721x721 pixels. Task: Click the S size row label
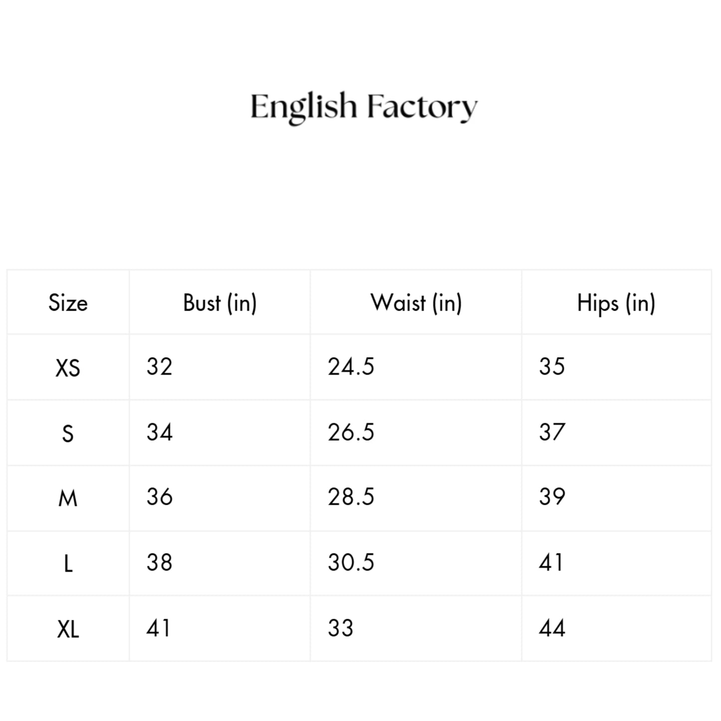[x=68, y=433]
